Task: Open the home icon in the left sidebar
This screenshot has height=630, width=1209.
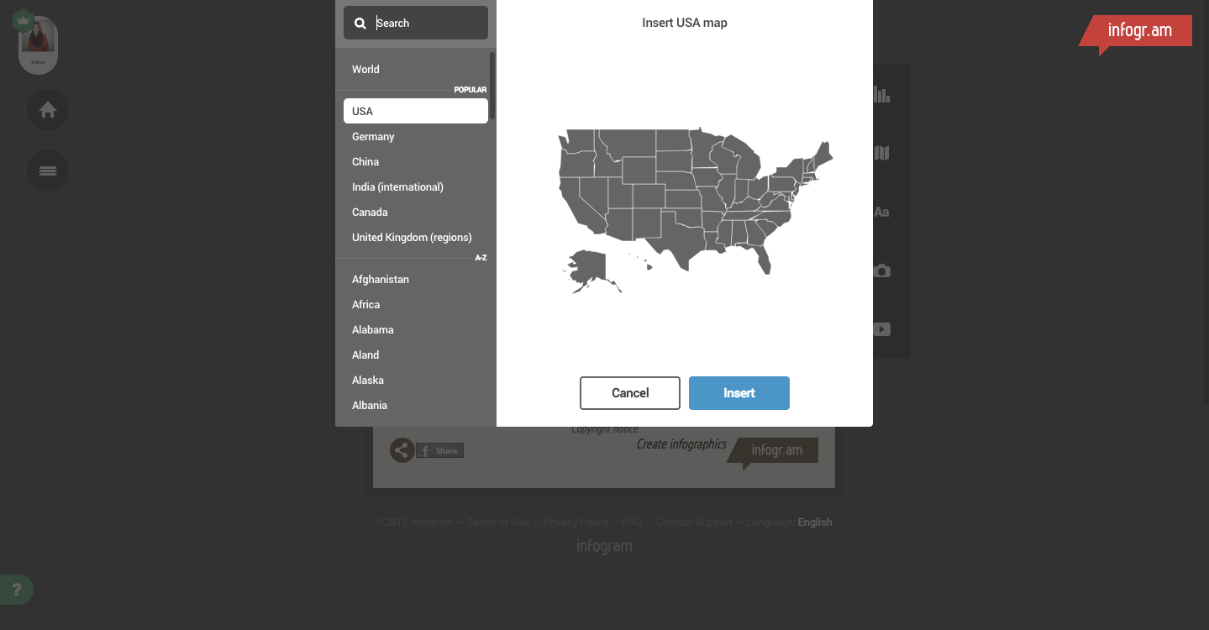Action: coord(48,110)
